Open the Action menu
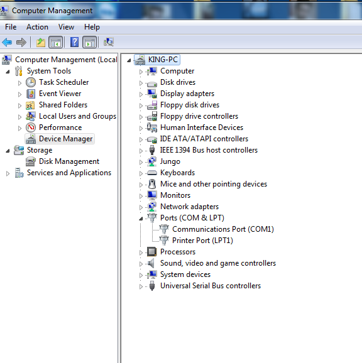This screenshot has height=363, width=362. 37,27
